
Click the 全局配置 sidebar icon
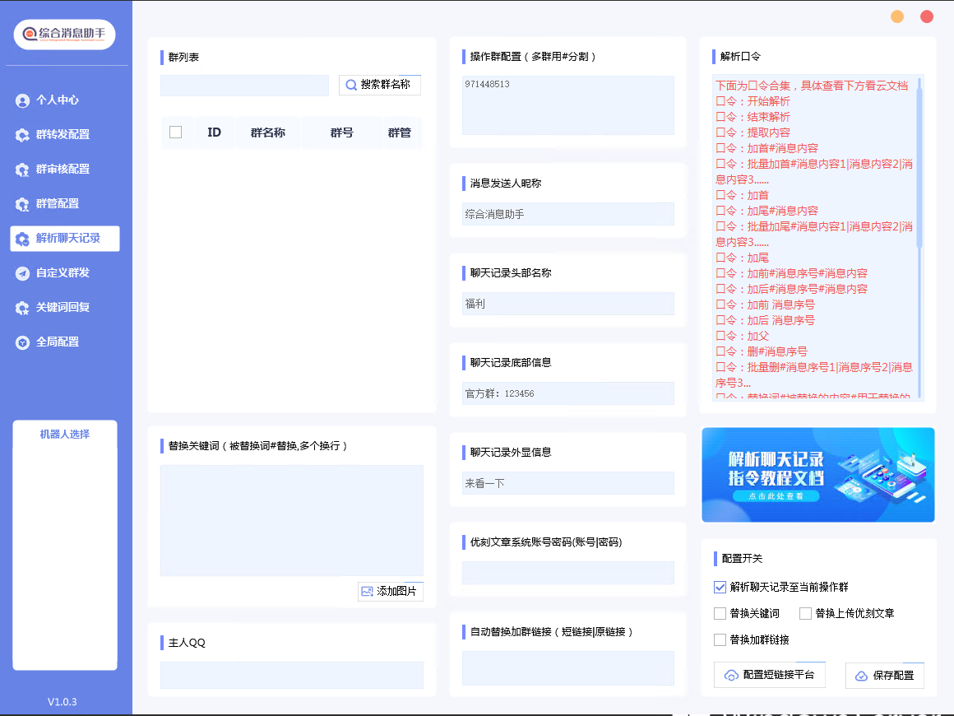(x=23, y=342)
